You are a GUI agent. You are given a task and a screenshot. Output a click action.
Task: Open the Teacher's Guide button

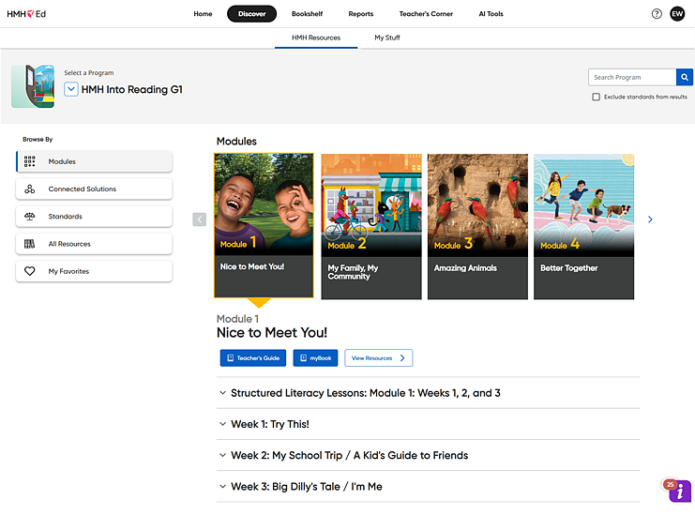[x=253, y=358]
